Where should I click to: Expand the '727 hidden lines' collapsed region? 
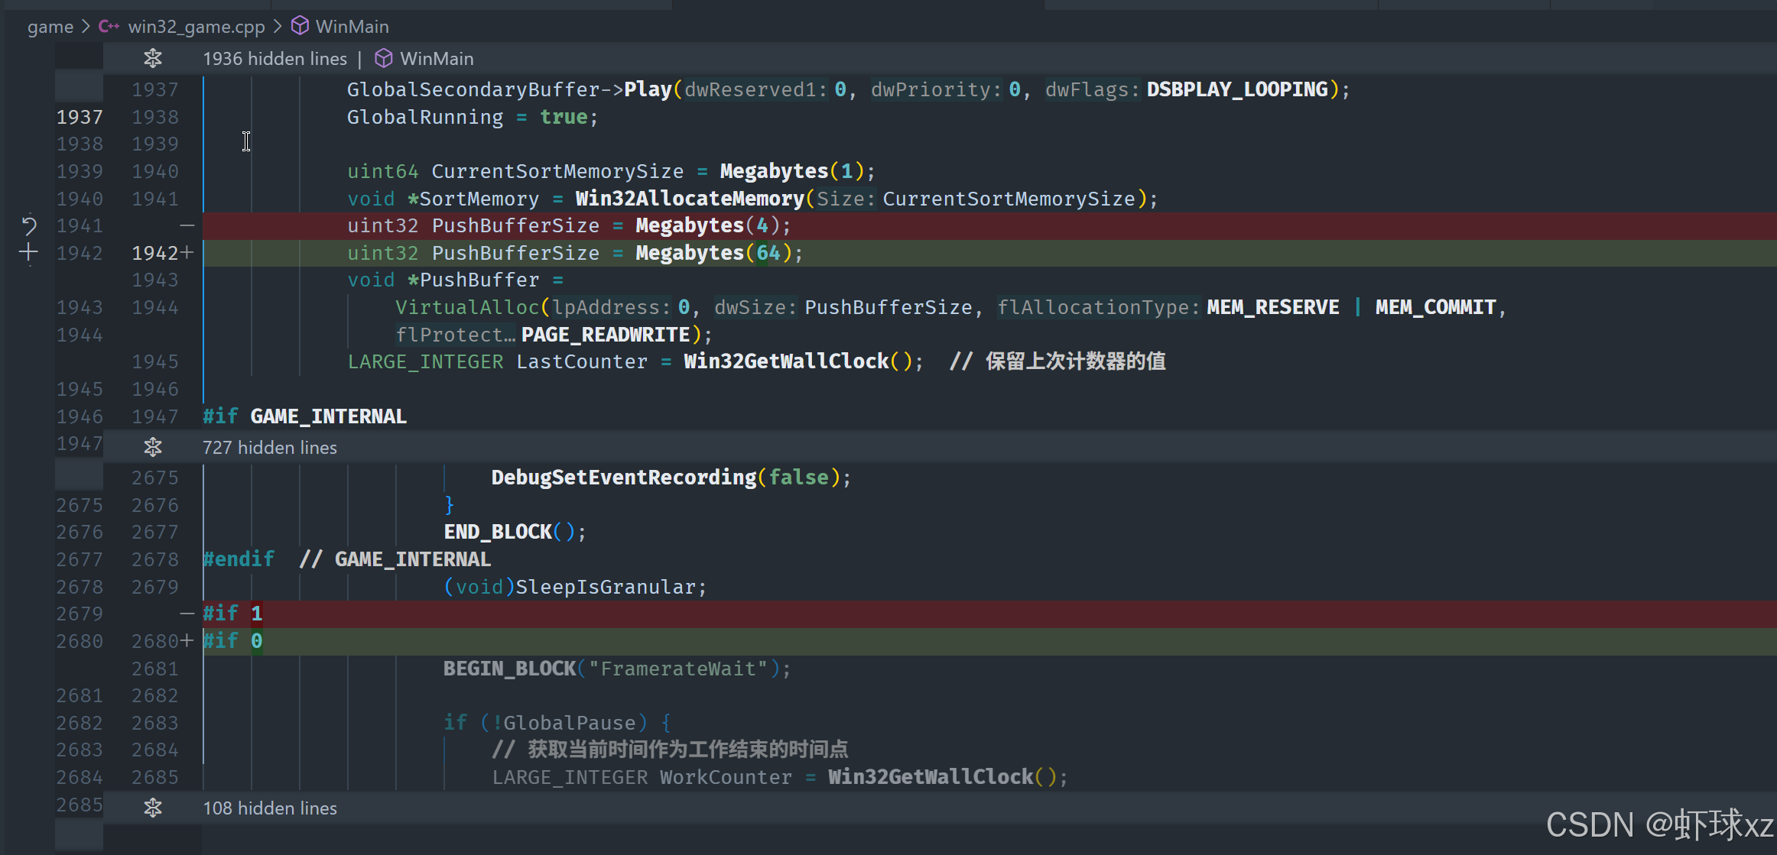pos(269,448)
